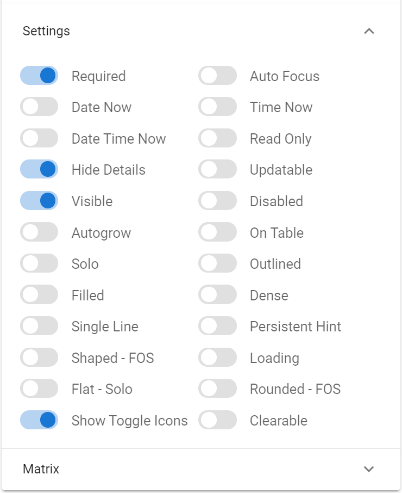The height and width of the screenshot is (493, 402).
Task: Turn on the Dense toggle
Action: (217, 295)
